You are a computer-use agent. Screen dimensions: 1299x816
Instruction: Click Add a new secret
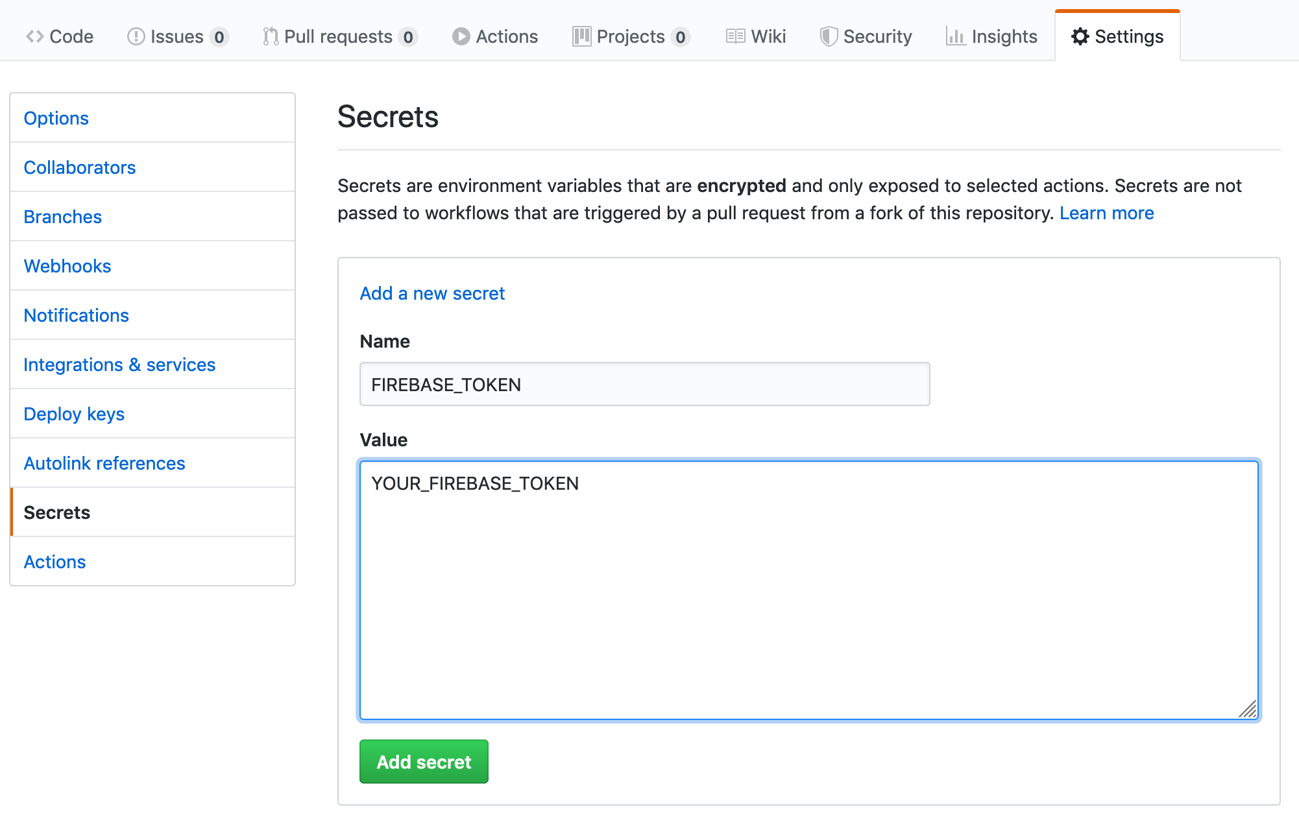point(432,293)
